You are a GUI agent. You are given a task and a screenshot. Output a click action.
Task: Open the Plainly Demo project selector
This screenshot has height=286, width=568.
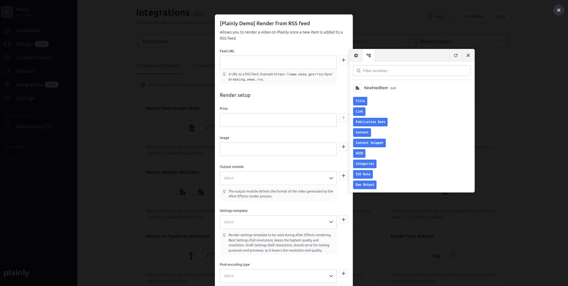177,42
